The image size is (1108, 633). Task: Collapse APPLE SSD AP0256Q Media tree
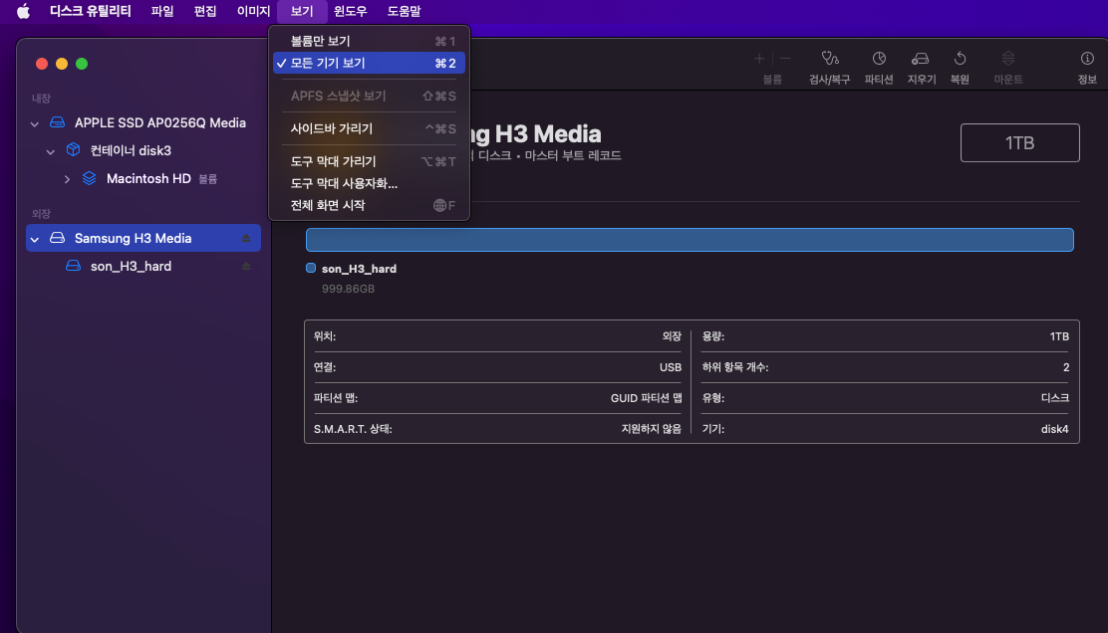pyautogui.click(x=35, y=123)
